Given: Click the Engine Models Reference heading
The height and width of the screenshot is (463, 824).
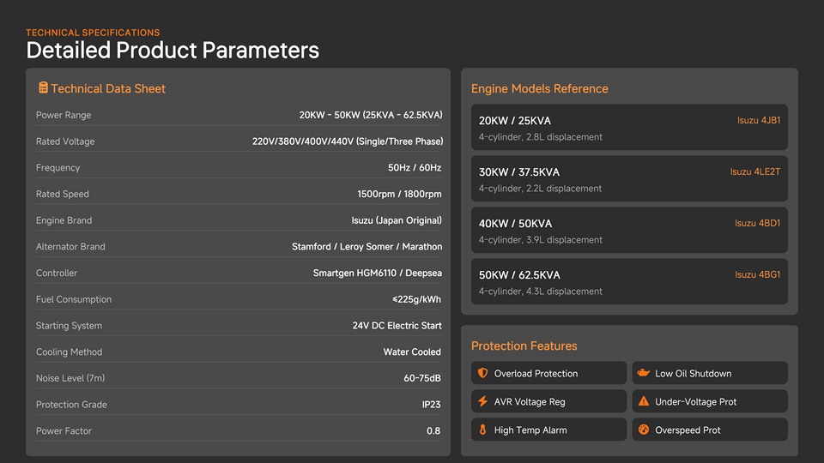Looking at the screenshot, I should 539,88.
